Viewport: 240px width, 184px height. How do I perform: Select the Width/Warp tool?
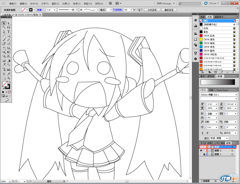pos(4,52)
